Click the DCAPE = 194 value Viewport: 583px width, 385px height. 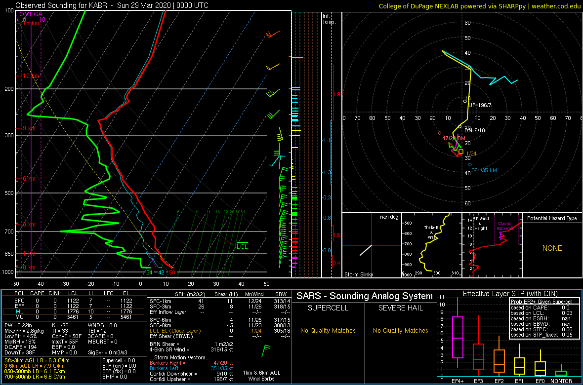pos(20,346)
